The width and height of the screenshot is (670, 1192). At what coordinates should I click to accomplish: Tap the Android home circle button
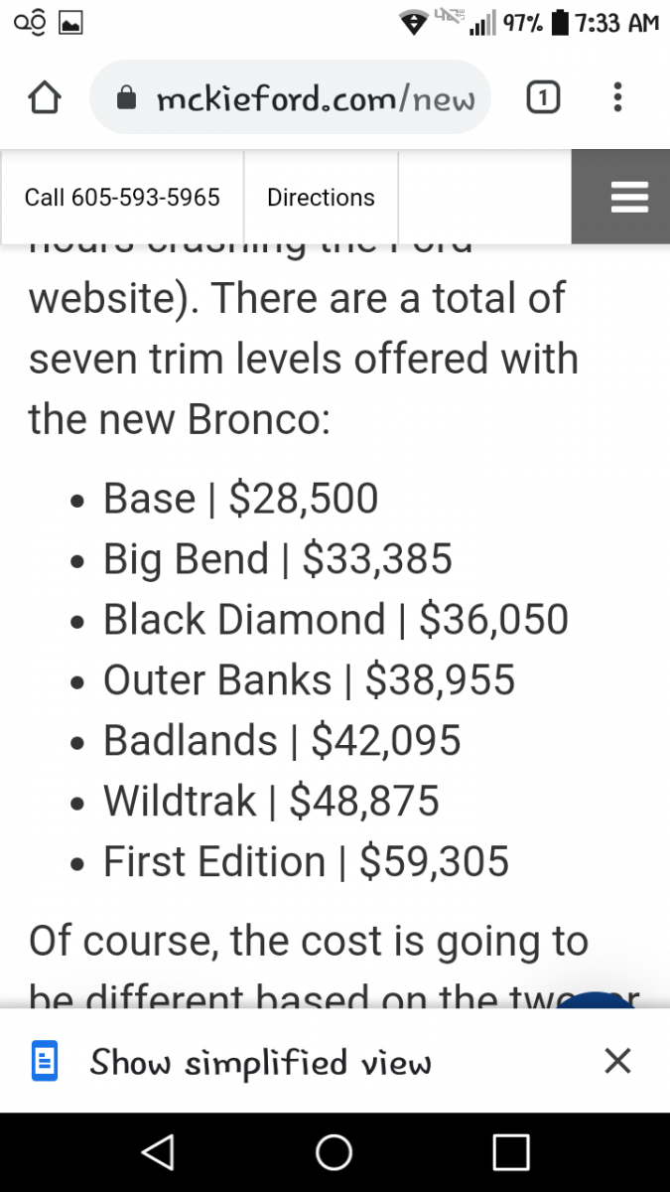point(335,1151)
